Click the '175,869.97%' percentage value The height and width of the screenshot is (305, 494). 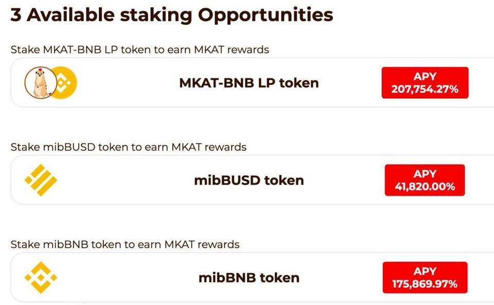pos(425,284)
